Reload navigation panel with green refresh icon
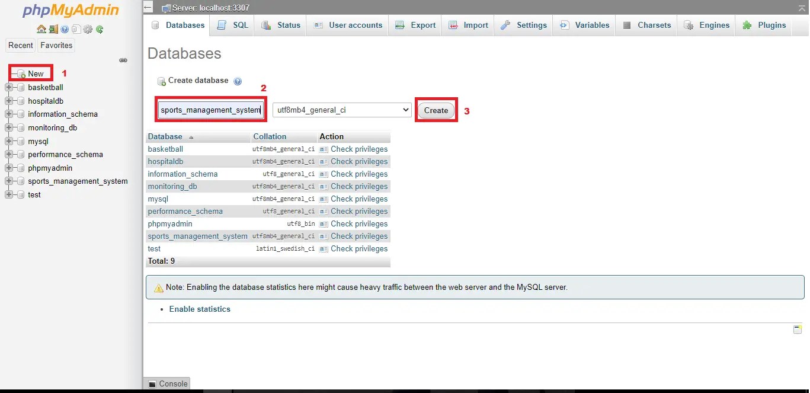The height and width of the screenshot is (393, 810). click(x=99, y=30)
